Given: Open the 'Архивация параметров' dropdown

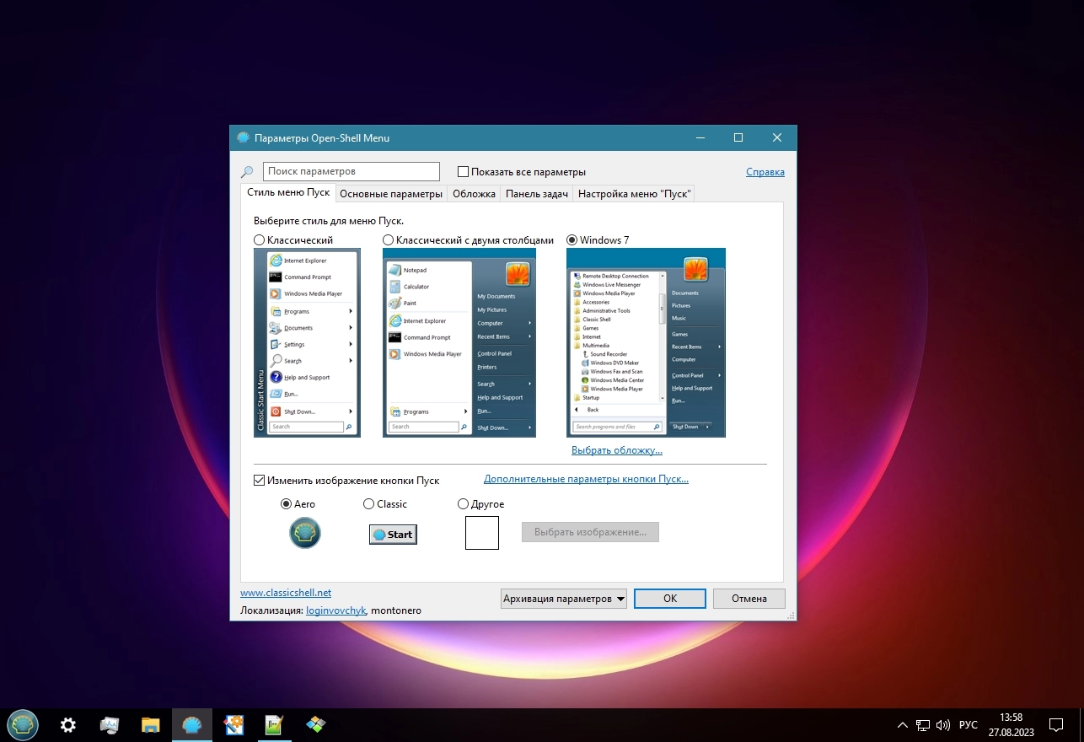Looking at the screenshot, I should [563, 599].
